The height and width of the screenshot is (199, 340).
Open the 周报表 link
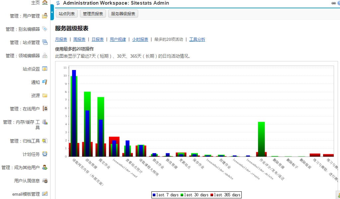pos(79,39)
